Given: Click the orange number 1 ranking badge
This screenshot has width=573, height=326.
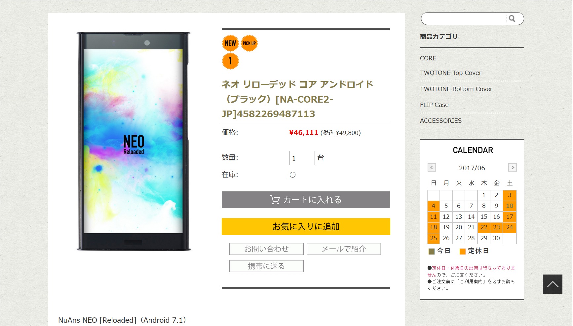Looking at the screenshot, I should click(230, 61).
